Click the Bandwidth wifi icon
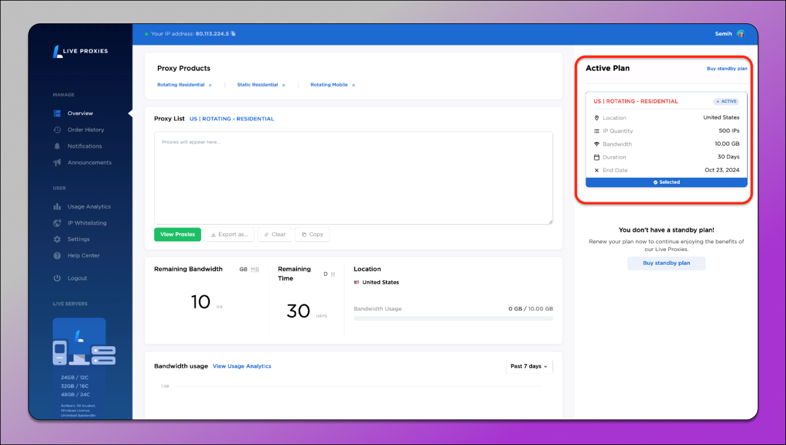Screen dimensions: 786x445 point(596,144)
